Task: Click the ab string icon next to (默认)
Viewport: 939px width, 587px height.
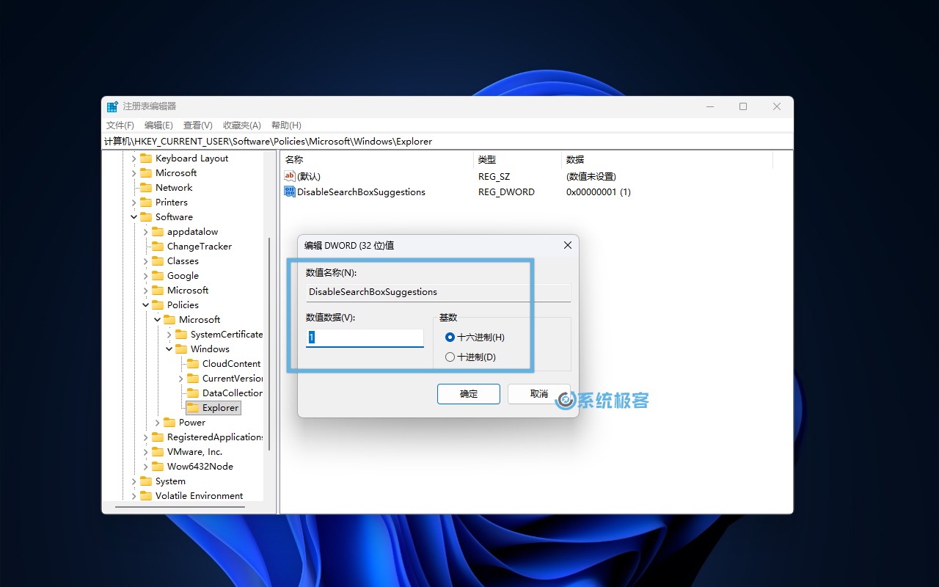Action: [289, 176]
